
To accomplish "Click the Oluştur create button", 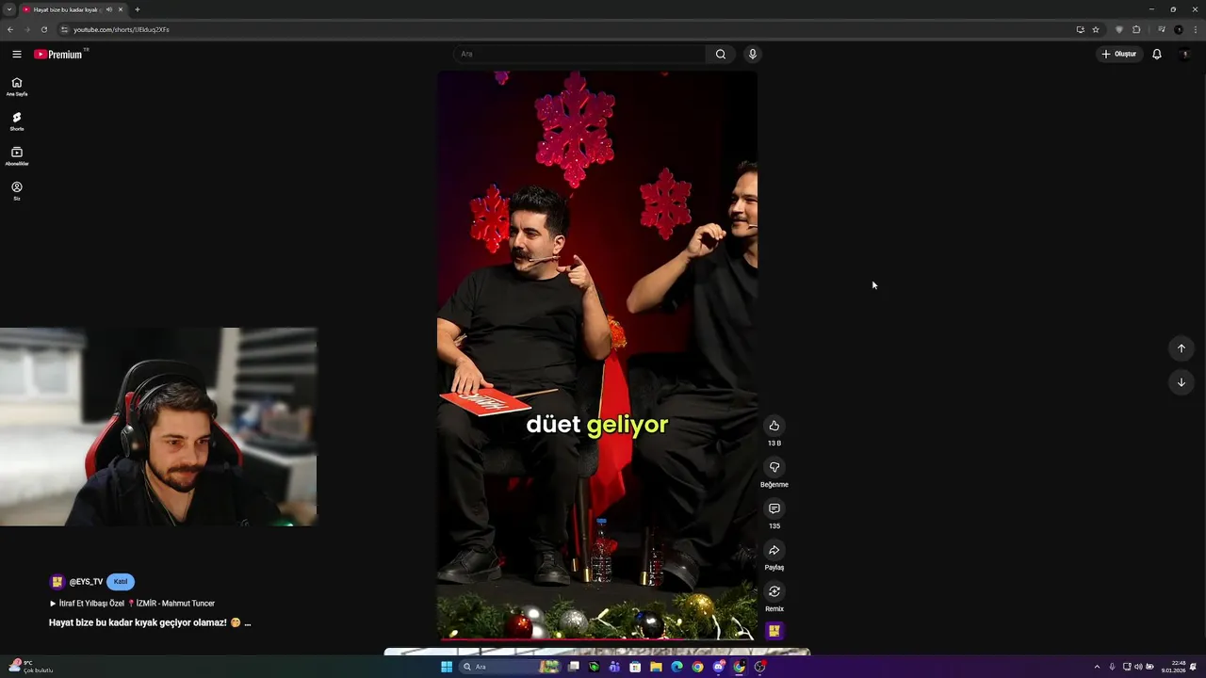I will coord(1119,54).
